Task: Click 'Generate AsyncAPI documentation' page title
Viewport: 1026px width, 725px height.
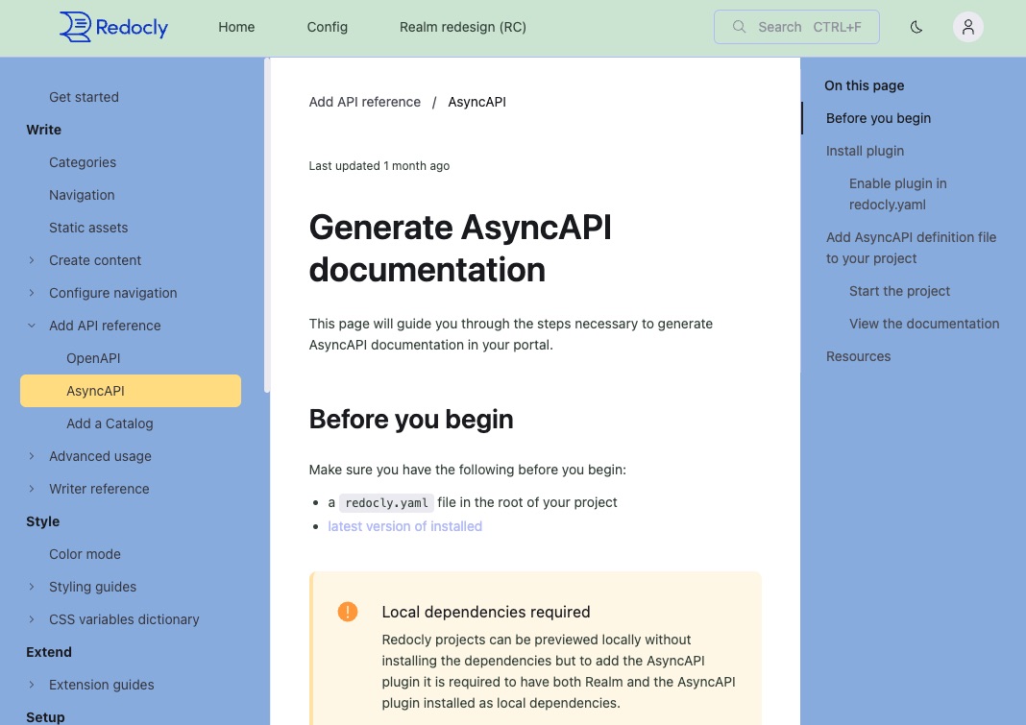Action: coord(460,249)
